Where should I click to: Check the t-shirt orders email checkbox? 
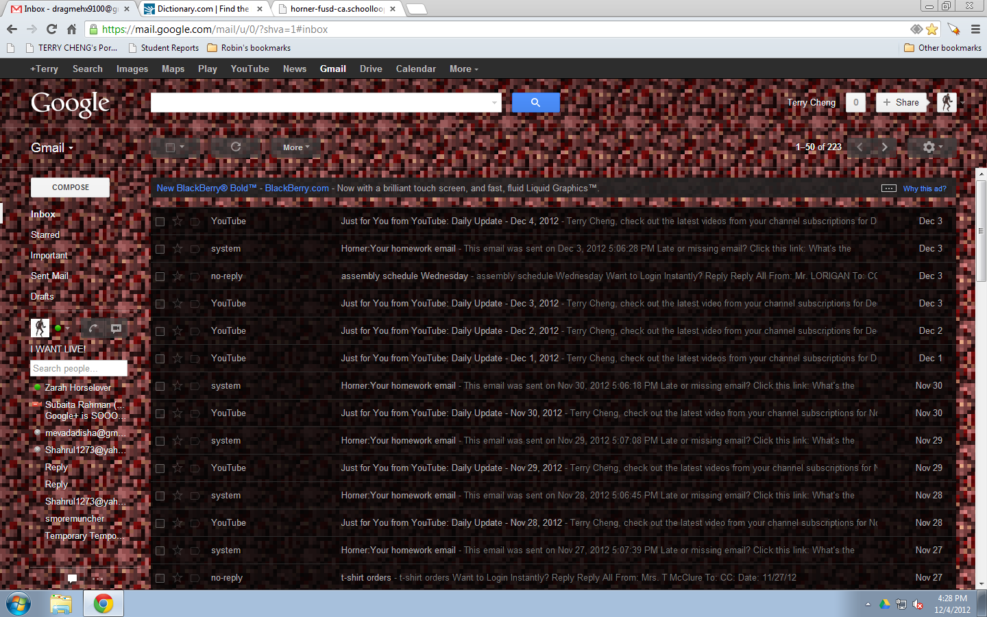click(160, 578)
